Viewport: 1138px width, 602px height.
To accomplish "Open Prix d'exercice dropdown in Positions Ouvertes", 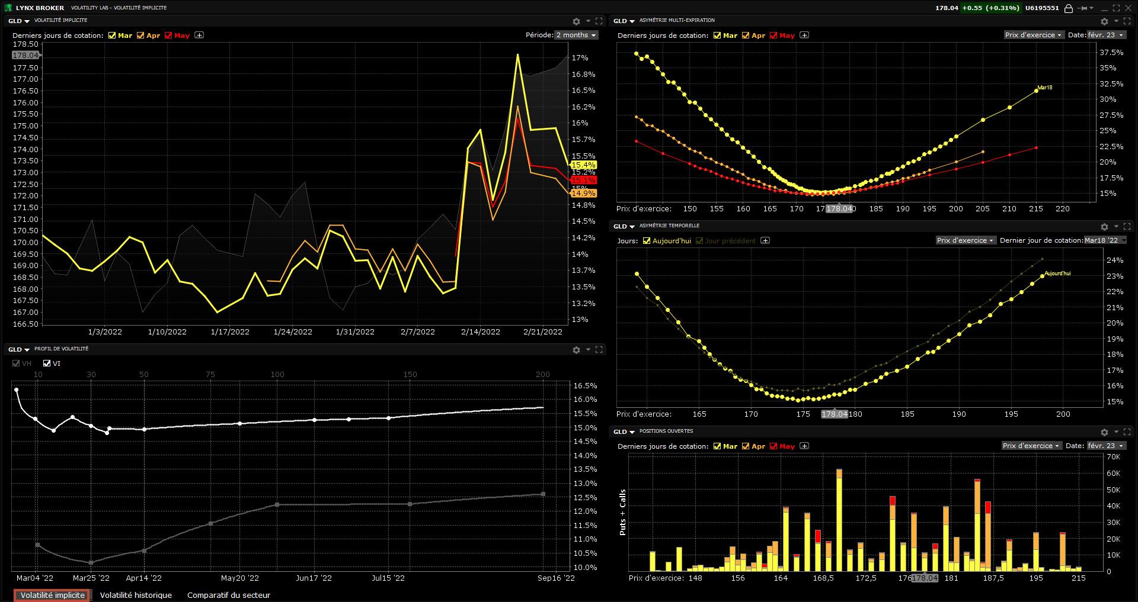I will [1031, 446].
